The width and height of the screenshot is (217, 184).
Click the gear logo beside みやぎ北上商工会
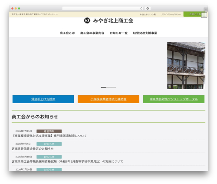(87, 20)
